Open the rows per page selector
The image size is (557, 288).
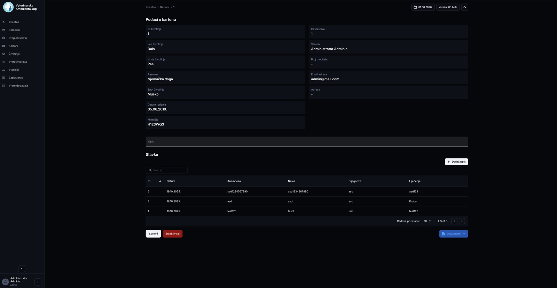(x=427, y=221)
